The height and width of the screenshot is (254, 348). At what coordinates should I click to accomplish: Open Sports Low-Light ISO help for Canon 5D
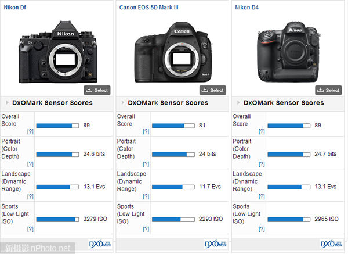coord(146,229)
